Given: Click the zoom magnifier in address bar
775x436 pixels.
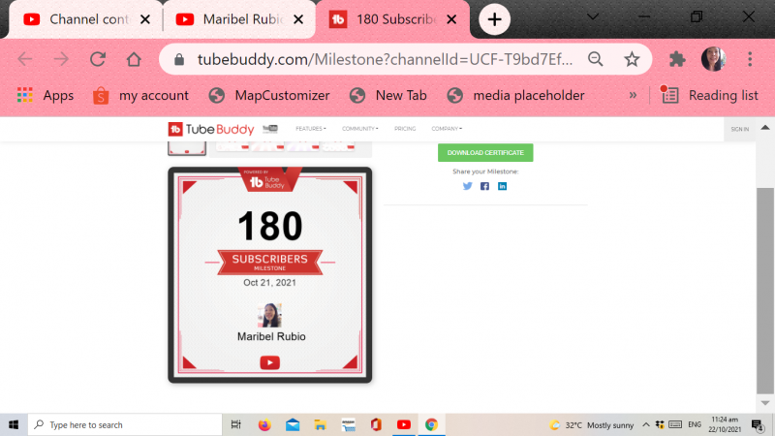Looking at the screenshot, I should click(x=596, y=59).
